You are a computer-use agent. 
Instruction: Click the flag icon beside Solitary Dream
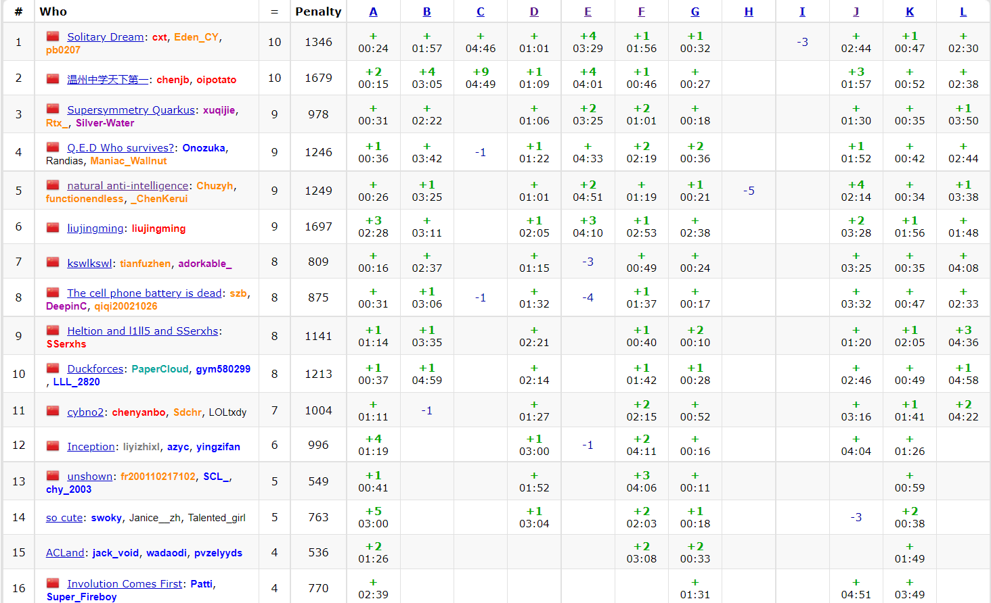(x=53, y=37)
